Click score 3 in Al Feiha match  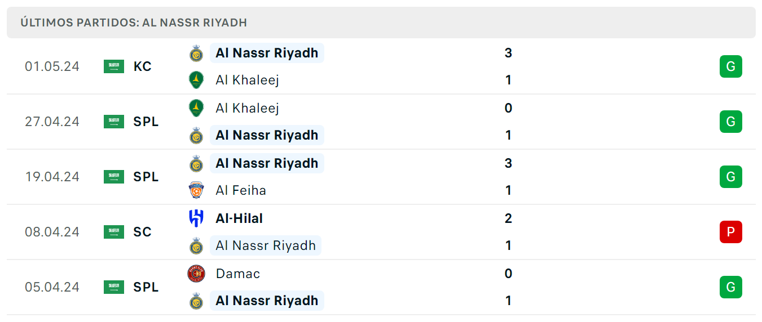(508, 163)
